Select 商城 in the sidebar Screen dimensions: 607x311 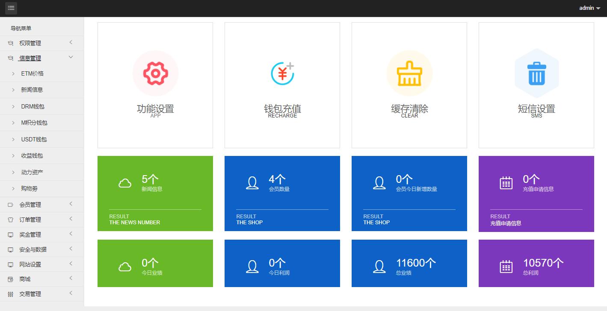[26, 279]
